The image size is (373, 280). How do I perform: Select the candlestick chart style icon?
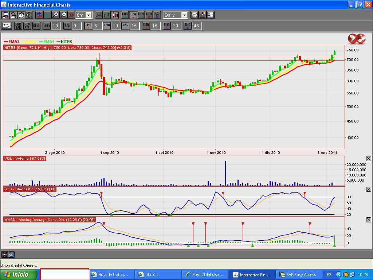(115, 15)
